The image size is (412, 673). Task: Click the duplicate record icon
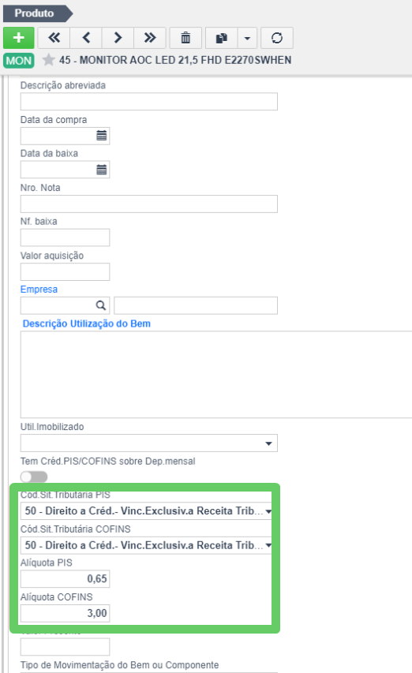[222, 38]
